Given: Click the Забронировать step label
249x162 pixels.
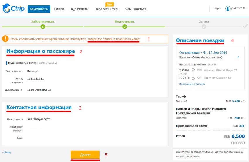Looking at the screenshot, I should click(43, 22).
